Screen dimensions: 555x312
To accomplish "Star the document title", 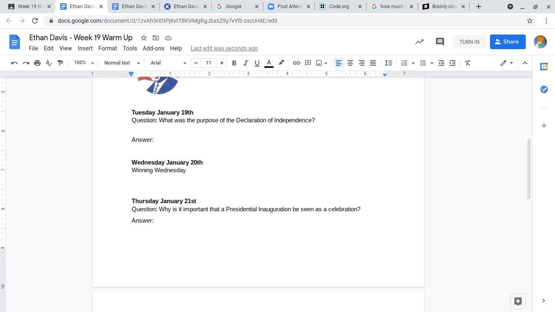I will coord(143,38).
